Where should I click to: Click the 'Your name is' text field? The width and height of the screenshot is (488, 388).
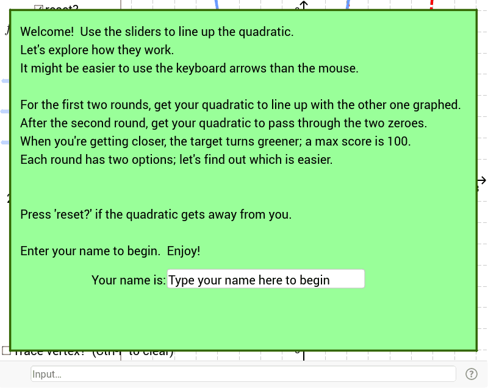tap(266, 279)
